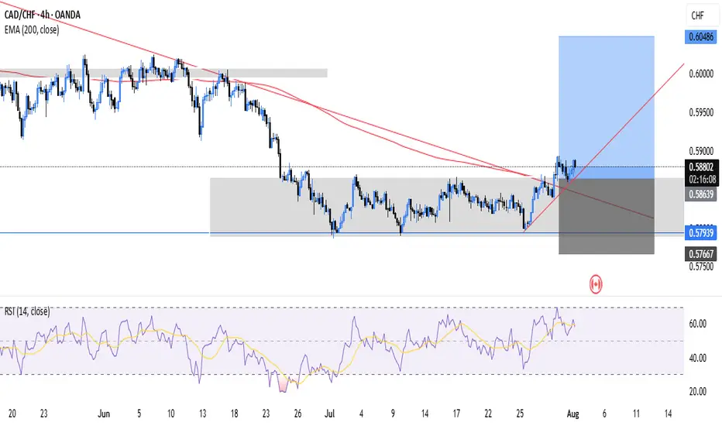
Task: Click the CAD/CHF 4h OANDA symbol title
Action: click(x=43, y=15)
